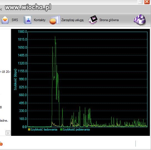The height and width of the screenshot is (150, 151).
Task: Click the orange error icon at bottom left
Action: [x=1, y=144]
